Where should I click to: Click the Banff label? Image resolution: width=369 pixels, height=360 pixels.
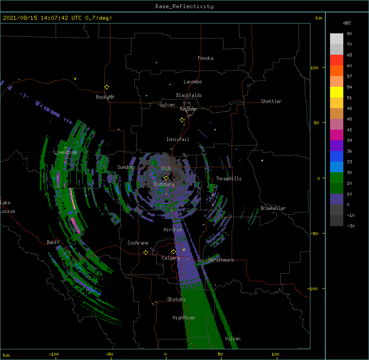[x=53, y=242]
